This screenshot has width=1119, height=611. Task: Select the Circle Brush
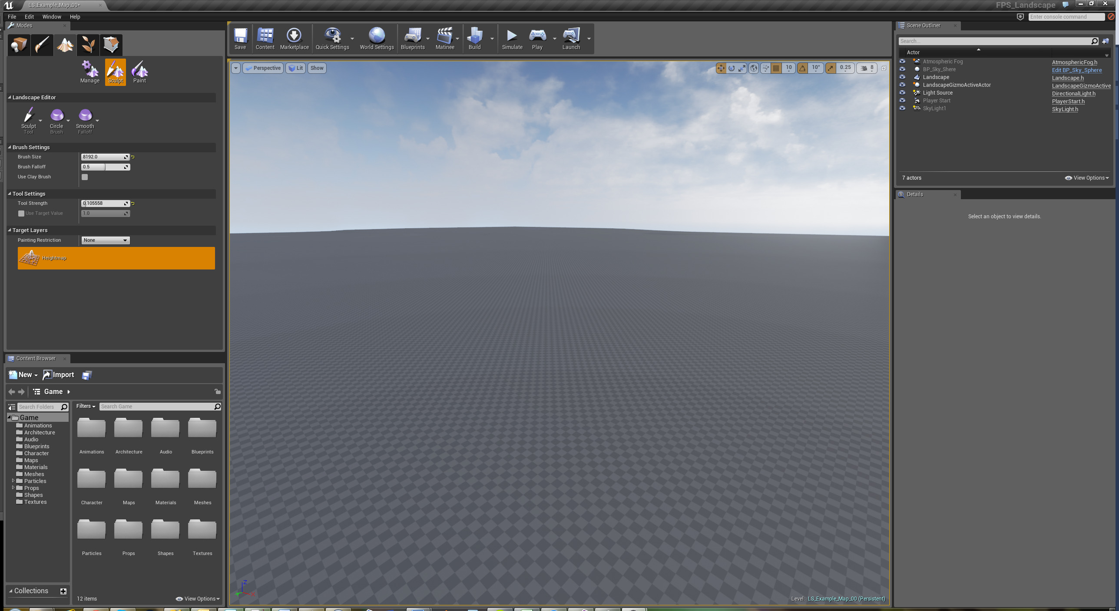click(x=56, y=118)
